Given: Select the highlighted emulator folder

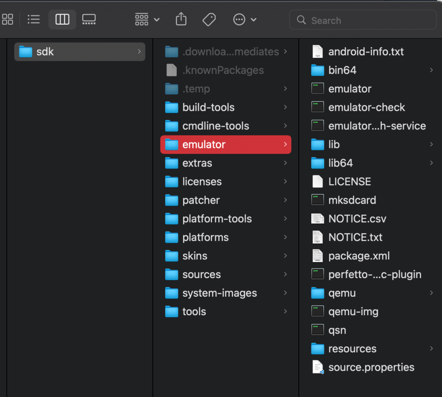Looking at the screenshot, I should click(226, 144).
